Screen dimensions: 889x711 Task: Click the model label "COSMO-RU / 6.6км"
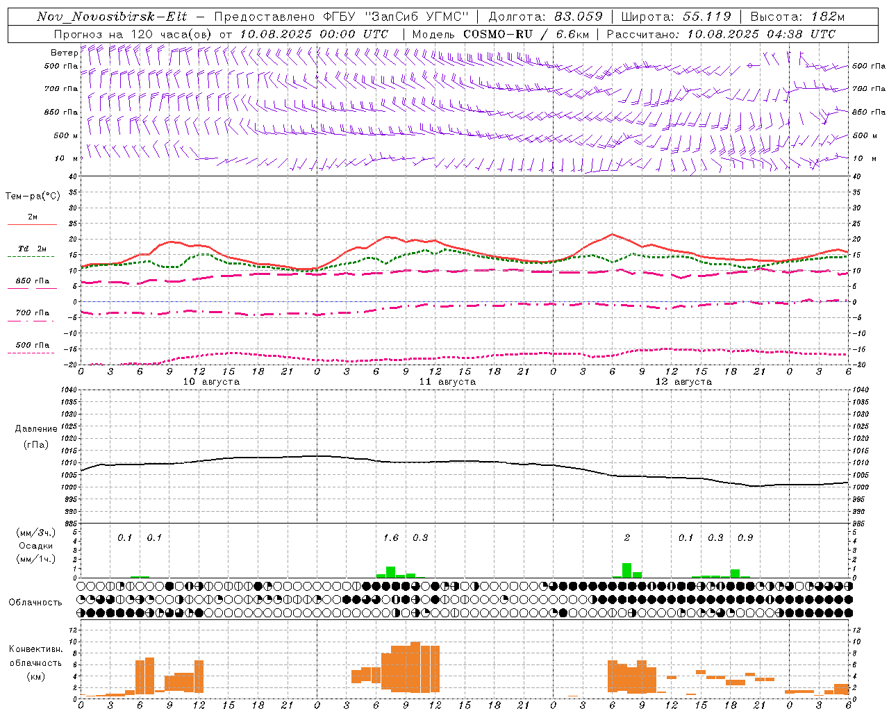tap(526, 34)
